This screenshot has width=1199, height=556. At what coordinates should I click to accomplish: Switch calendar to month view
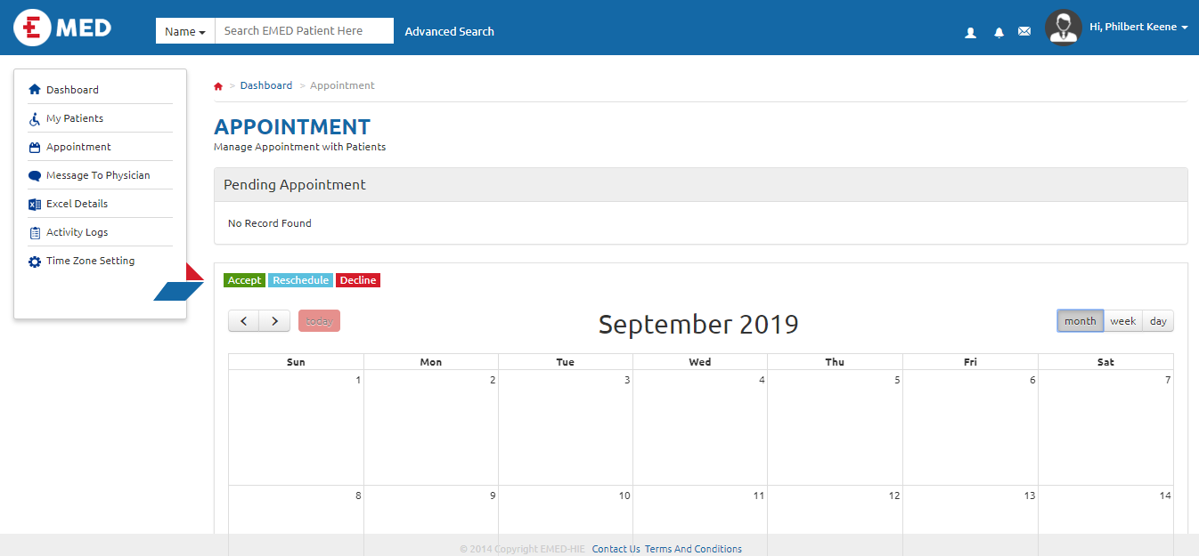pyautogui.click(x=1081, y=321)
